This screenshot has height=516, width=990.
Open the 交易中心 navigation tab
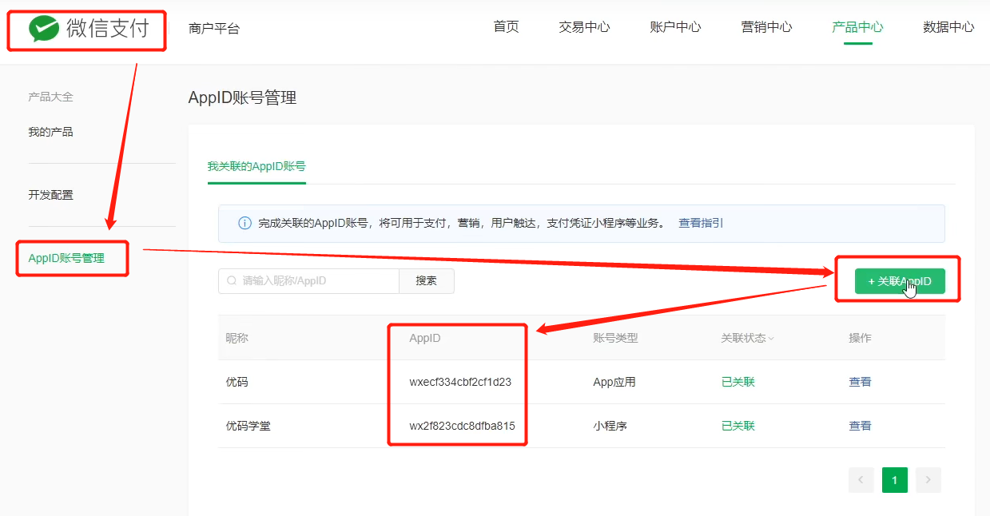pos(584,27)
